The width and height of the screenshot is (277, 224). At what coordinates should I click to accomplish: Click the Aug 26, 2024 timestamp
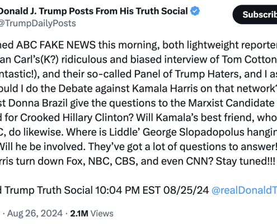[35, 213]
